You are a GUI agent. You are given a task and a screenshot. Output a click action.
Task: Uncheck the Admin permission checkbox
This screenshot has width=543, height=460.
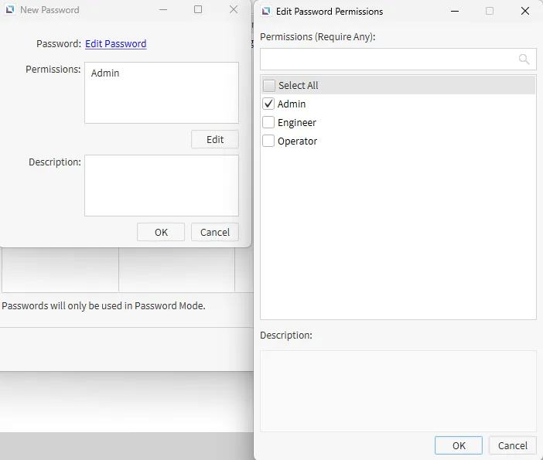pyautogui.click(x=269, y=104)
